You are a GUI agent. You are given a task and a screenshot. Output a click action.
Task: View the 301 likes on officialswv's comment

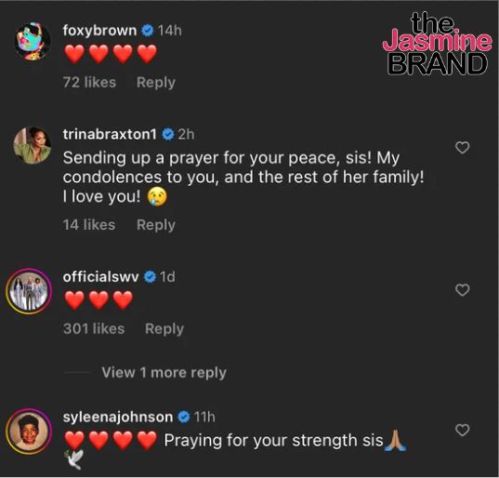point(94,329)
